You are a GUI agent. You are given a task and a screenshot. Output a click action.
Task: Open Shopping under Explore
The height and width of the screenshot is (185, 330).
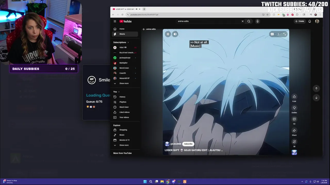(125, 130)
